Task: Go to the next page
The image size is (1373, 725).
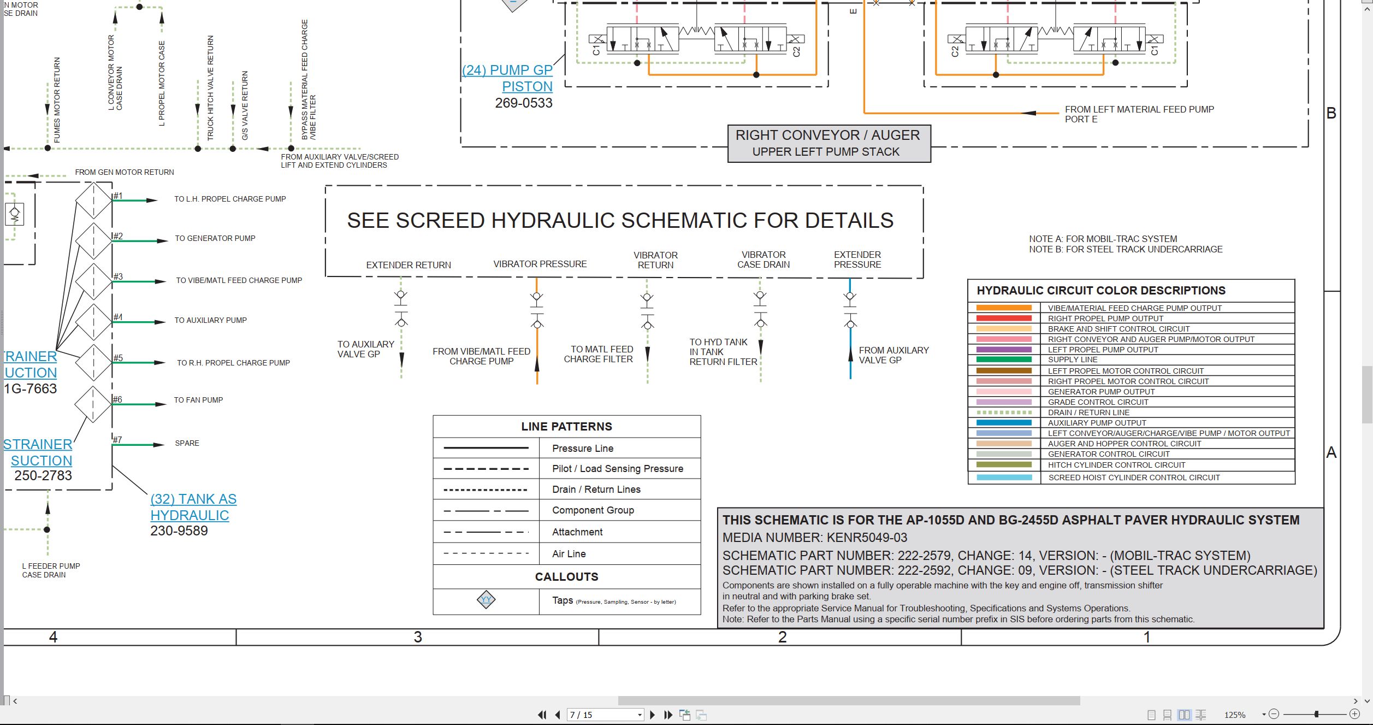Action: (x=652, y=715)
